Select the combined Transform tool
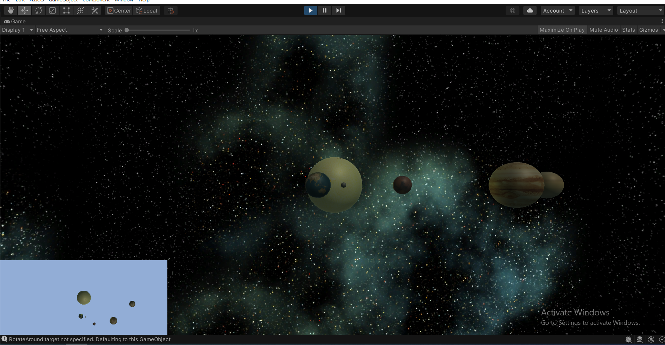The image size is (665, 345). [x=80, y=10]
